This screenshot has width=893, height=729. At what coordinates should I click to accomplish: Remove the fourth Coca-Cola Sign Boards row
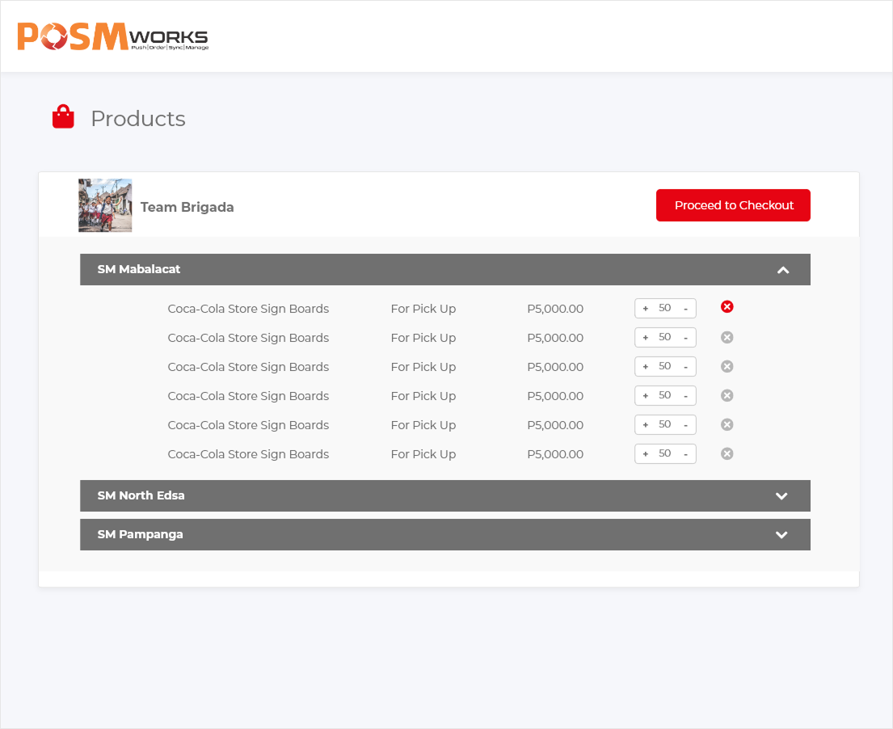pyautogui.click(x=727, y=395)
